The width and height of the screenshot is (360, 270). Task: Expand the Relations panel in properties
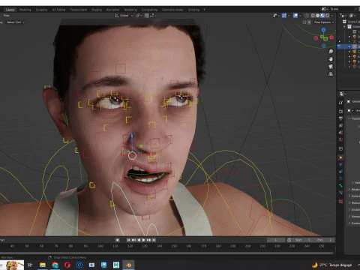tap(354, 189)
